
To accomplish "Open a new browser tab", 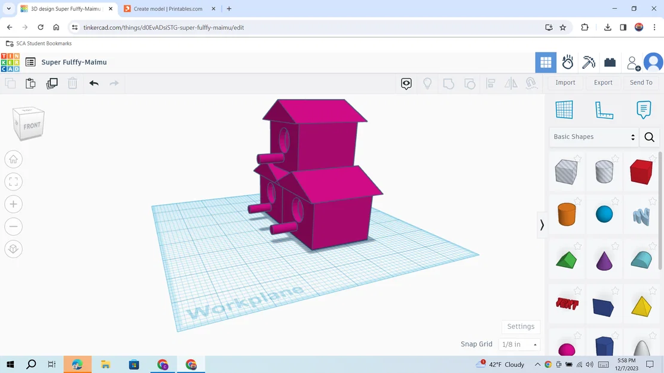I will coord(229,9).
